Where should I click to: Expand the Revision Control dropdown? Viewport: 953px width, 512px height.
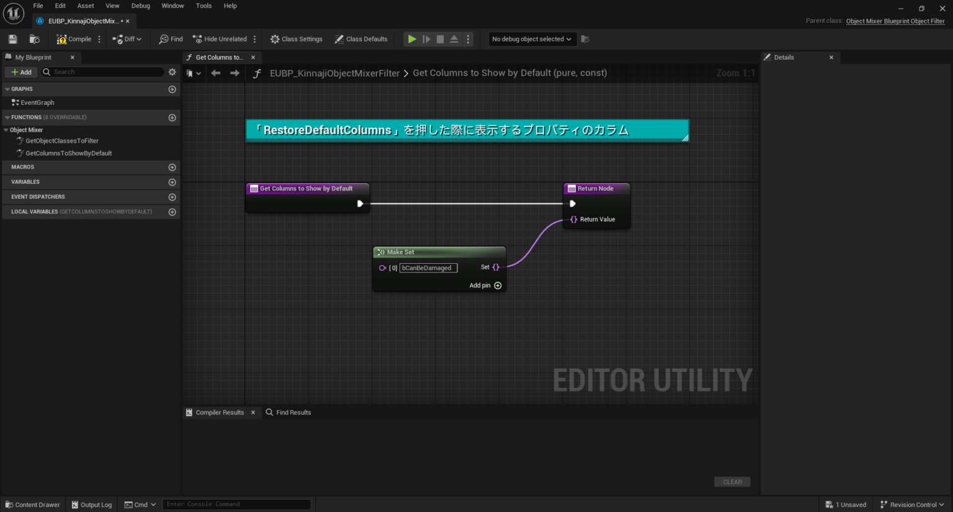coord(911,504)
